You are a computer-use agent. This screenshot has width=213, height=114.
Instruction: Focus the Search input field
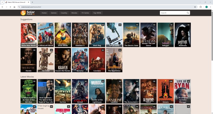(x=173, y=13)
